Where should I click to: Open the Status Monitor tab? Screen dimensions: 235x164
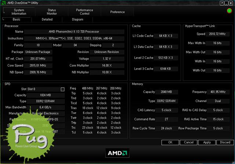pos(52,12)
